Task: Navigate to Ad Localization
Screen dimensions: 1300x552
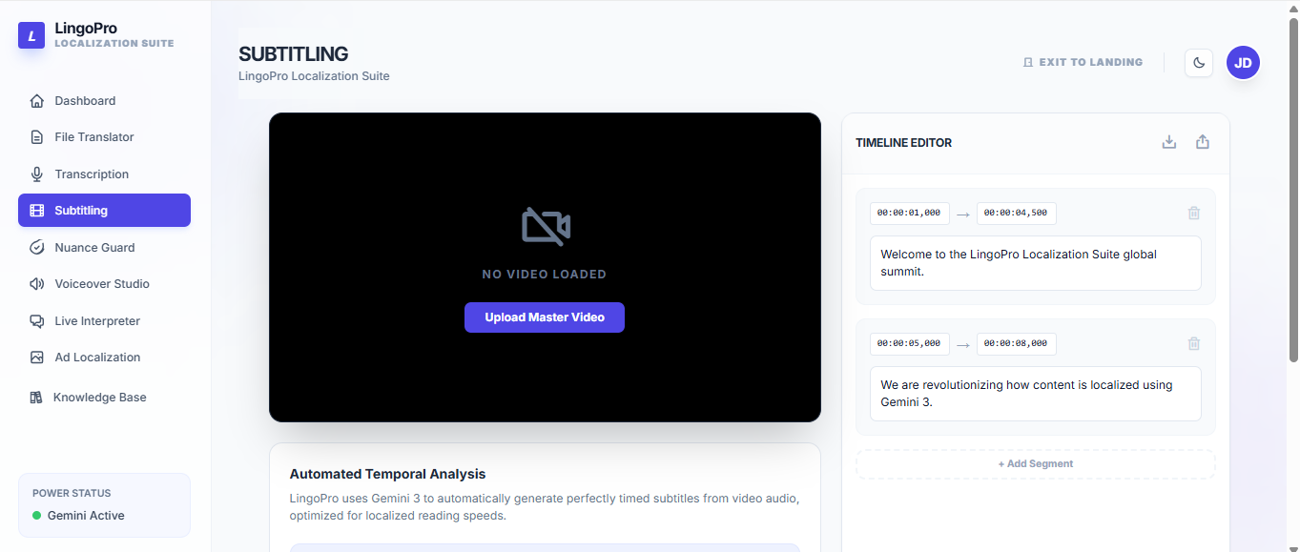Action: click(x=96, y=358)
